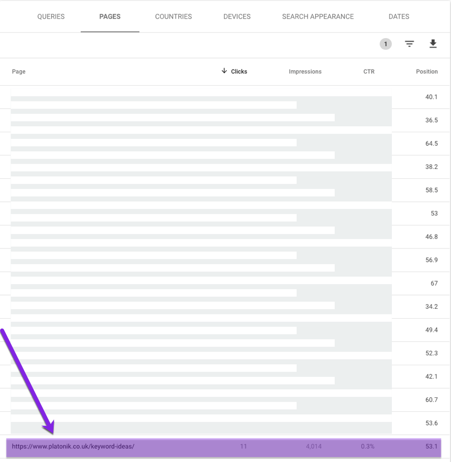This screenshot has width=451, height=462.
Task: Open the COUNTRIES tab
Action: 173,17
